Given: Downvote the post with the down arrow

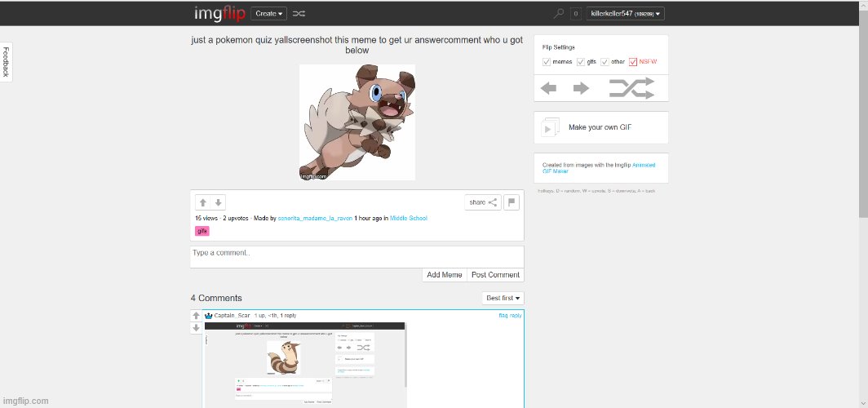Looking at the screenshot, I should click(218, 202).
